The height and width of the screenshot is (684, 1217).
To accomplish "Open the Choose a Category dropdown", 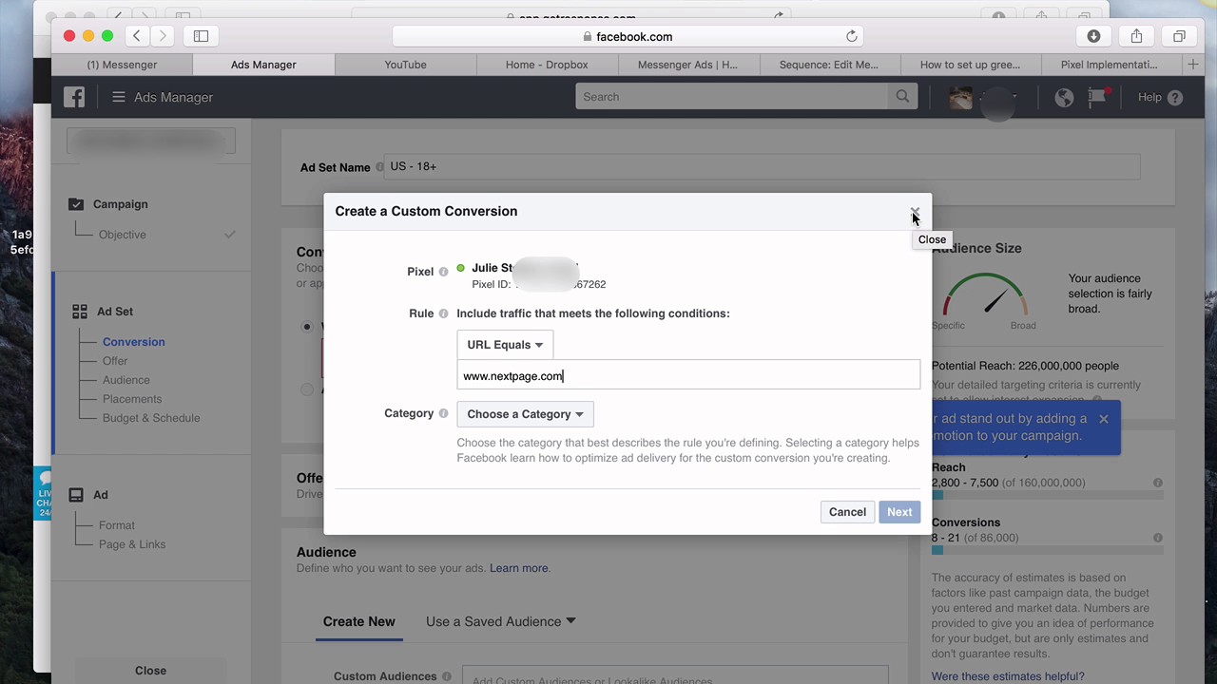I will click(525, 414).
